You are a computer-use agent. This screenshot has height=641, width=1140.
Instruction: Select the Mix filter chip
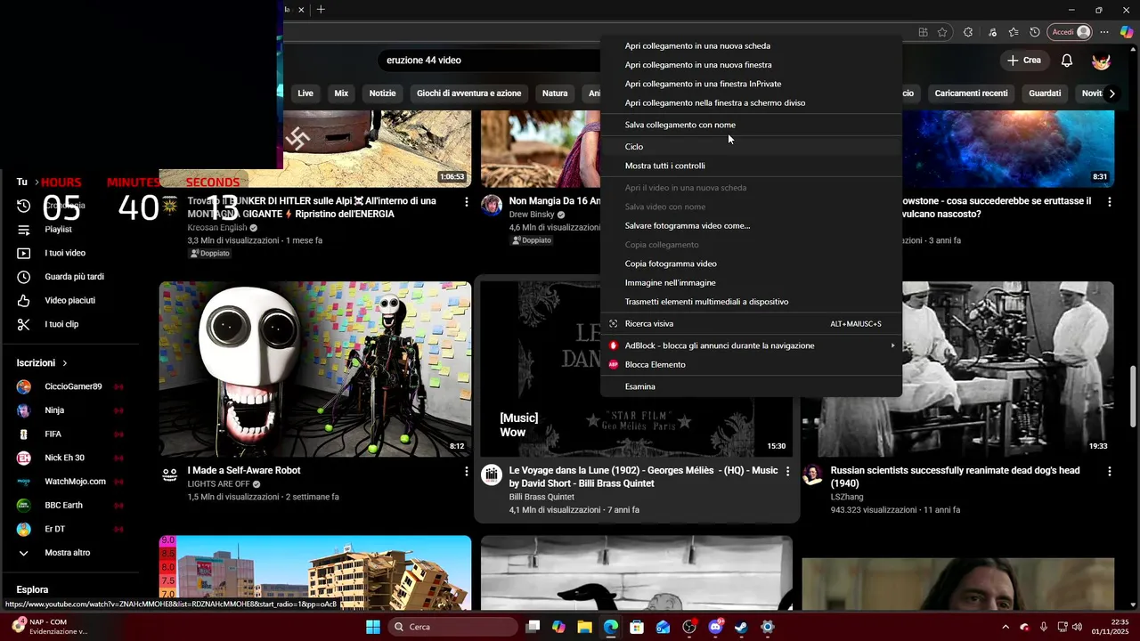(x=341, y=93)
